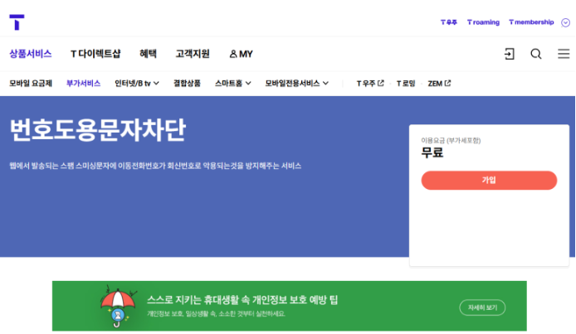Open the 고객지원 menu
576x334 pixels.
(193, 54)
